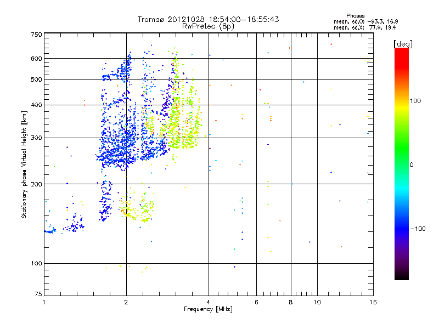Click the '500' height axis tick label
This screenshot has width=439, height=329.
point(37,80)
